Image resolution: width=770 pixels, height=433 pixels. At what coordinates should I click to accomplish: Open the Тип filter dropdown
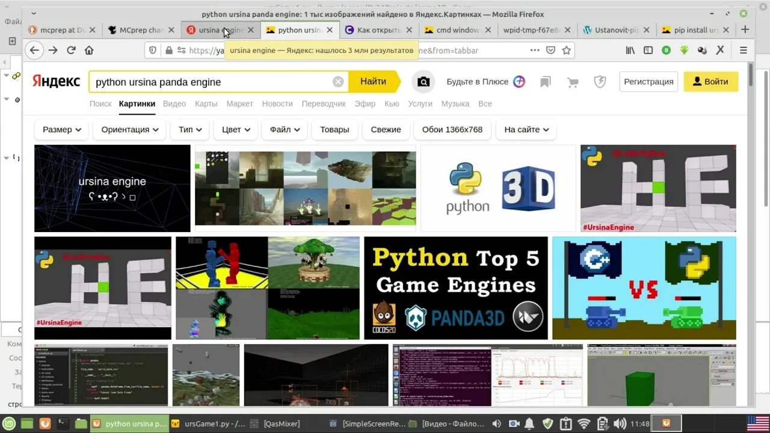tap(190, 129)
